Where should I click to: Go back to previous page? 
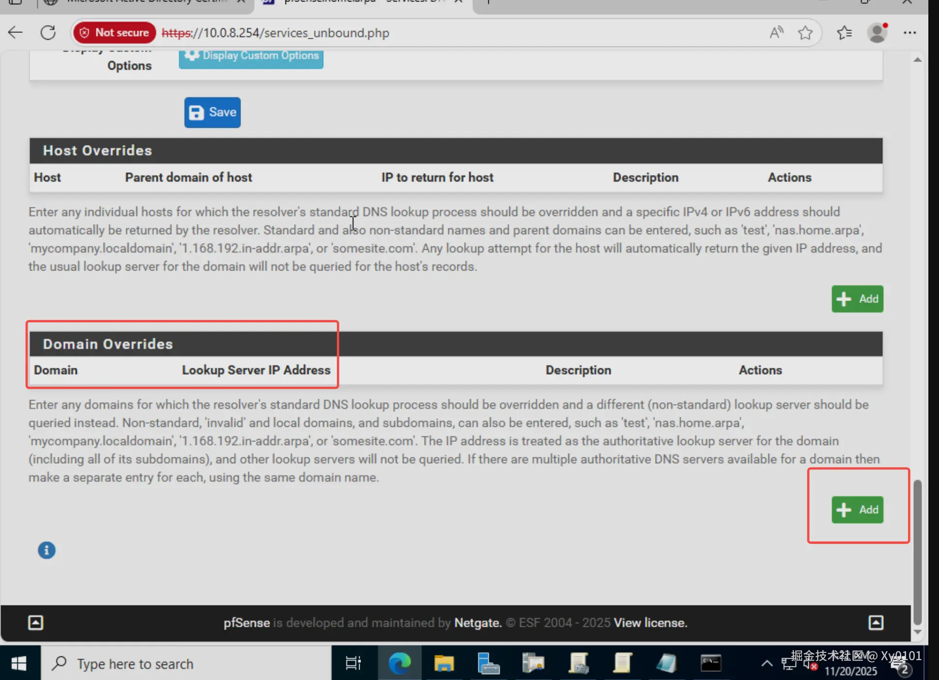coord(15,33)
